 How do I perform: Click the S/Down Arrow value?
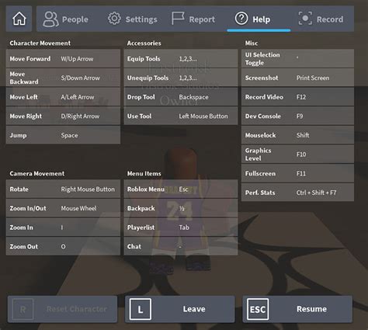(x=80, y=78)
